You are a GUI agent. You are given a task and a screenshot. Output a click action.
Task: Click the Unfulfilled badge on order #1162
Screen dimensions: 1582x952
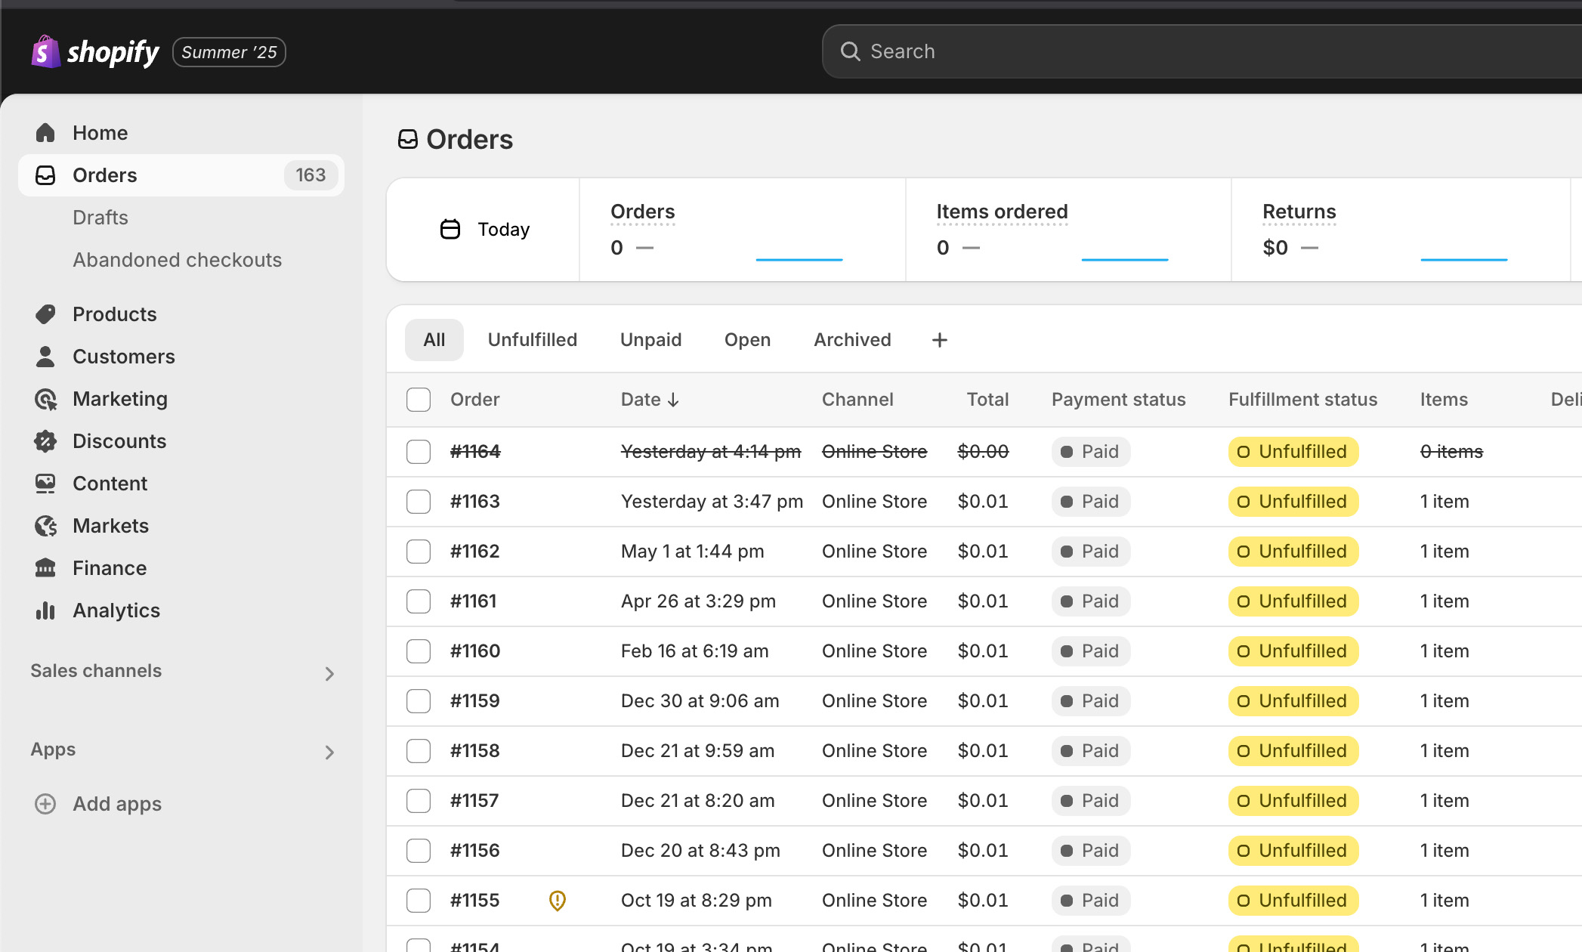[1293, 552]
